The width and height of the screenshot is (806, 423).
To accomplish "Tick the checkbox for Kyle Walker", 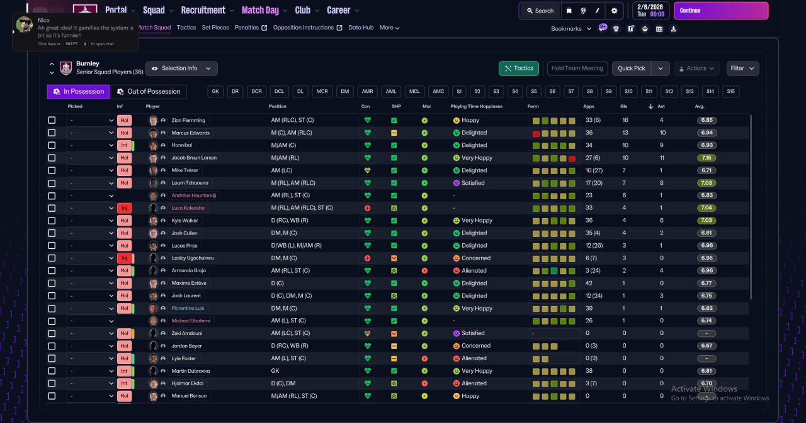I will pyautogui.click(x=52, y=221).
